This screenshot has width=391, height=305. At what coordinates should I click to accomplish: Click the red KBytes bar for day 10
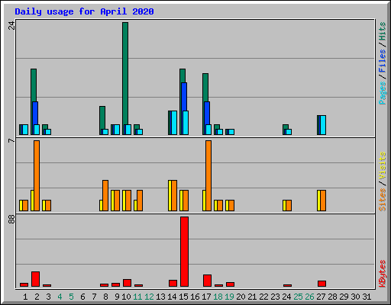pos(127,283)
